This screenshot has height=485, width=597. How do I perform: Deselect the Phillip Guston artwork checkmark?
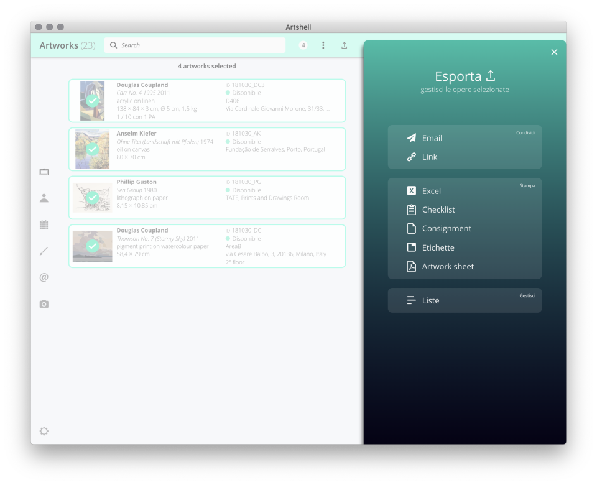[x=93, y=197]
